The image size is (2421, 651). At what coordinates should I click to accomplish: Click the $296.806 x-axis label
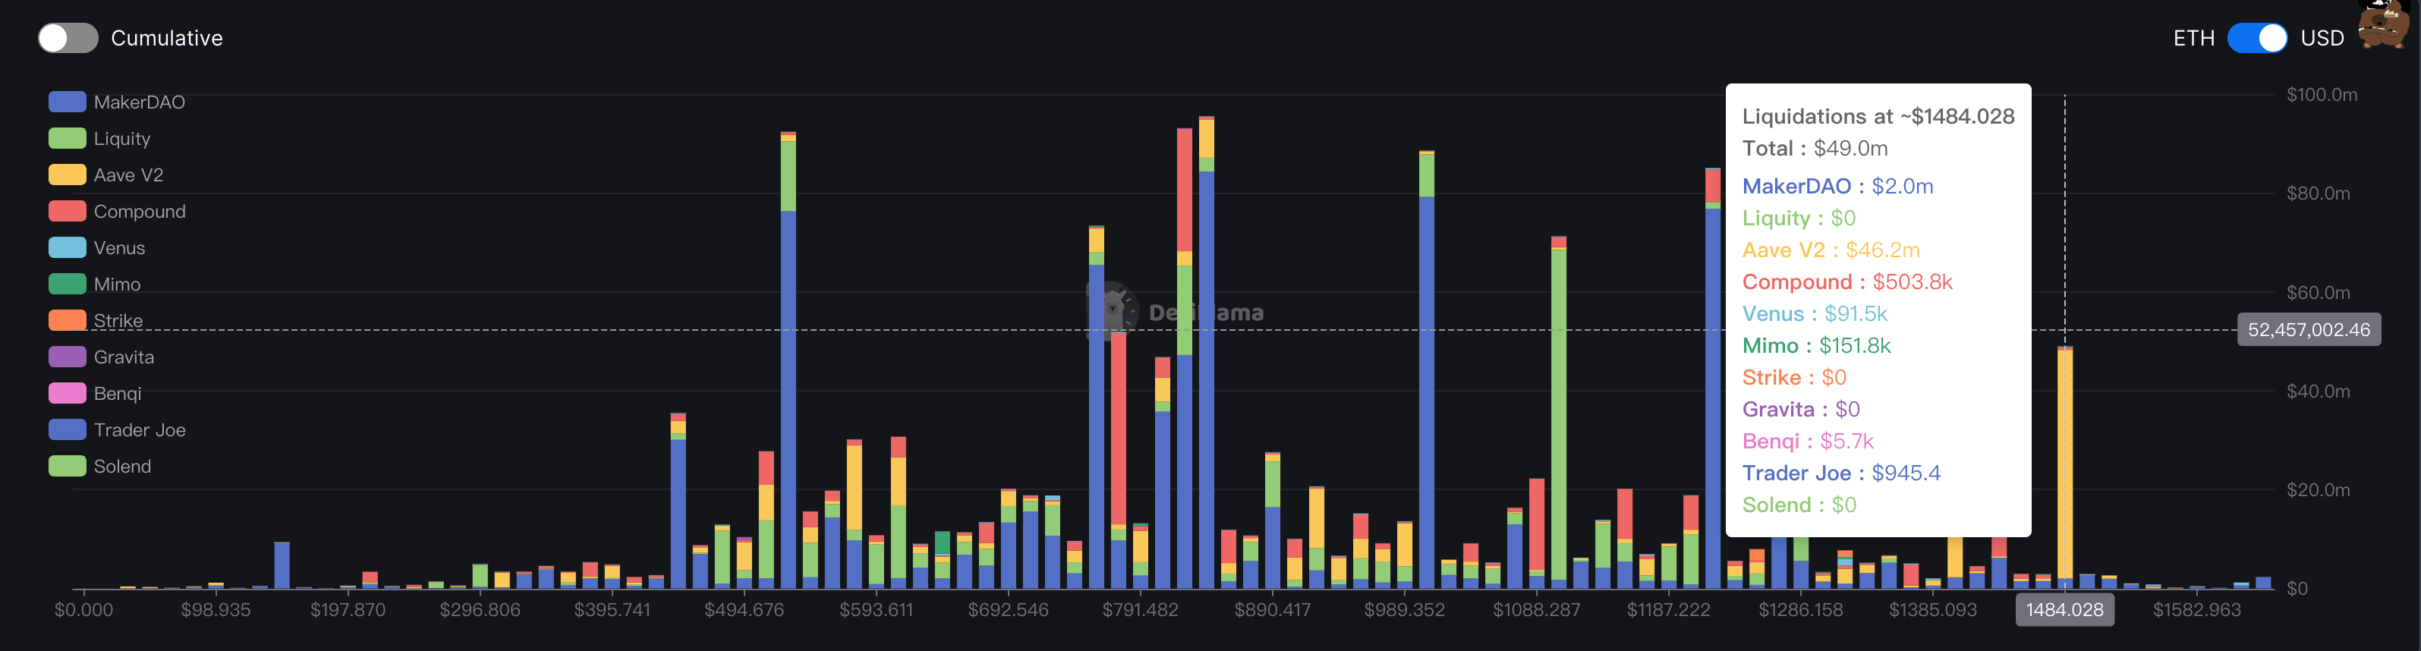(x=480, y=610)
